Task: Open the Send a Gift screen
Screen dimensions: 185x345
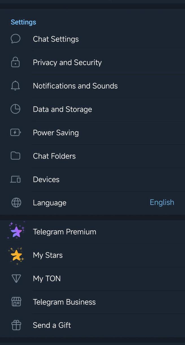Action: point(52,325)
